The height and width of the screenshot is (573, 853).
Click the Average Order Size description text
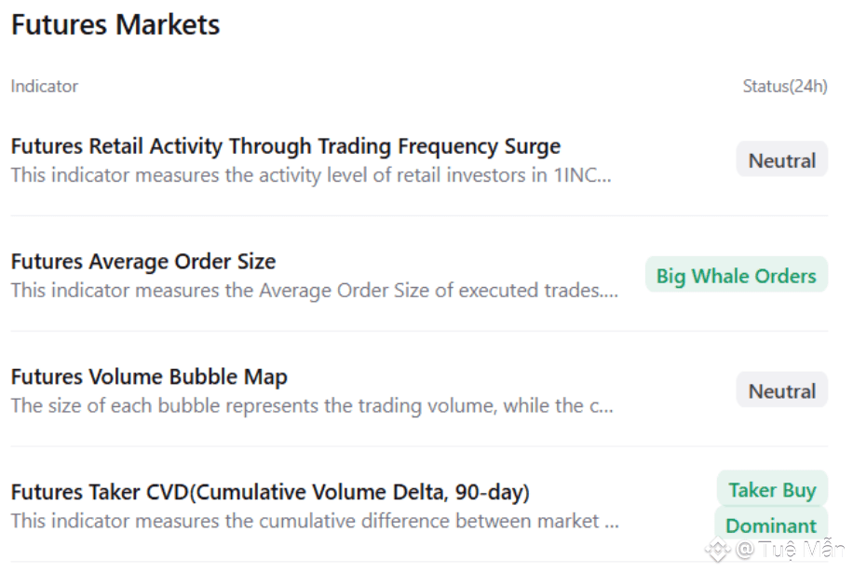click(314, 291)
